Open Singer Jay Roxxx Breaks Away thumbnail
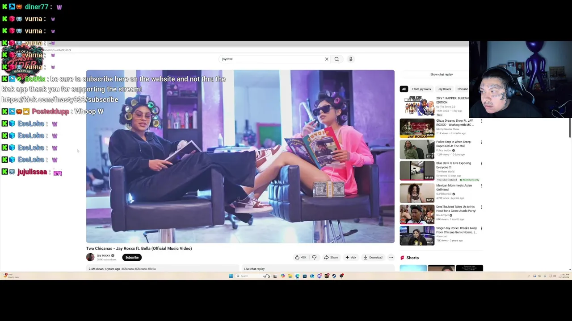The height and width of the screenshot is (321, 572). [417, 235]
